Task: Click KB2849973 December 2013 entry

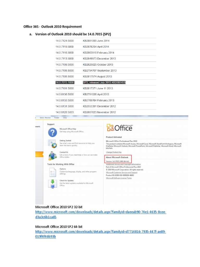Action: tap(99, 59)
